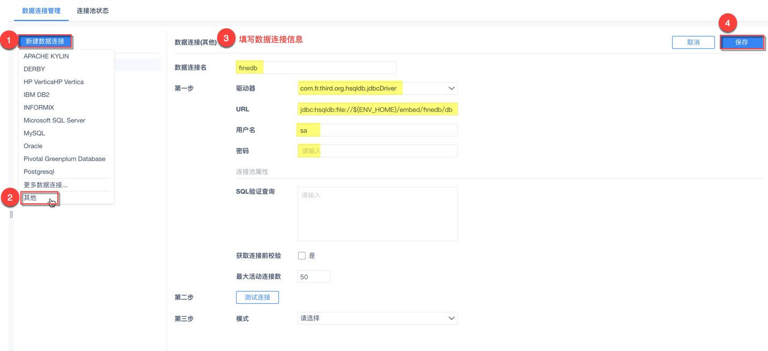The image size is (768, 351).
Task: Select 其他 from the connection list
Action: [31, 197]
